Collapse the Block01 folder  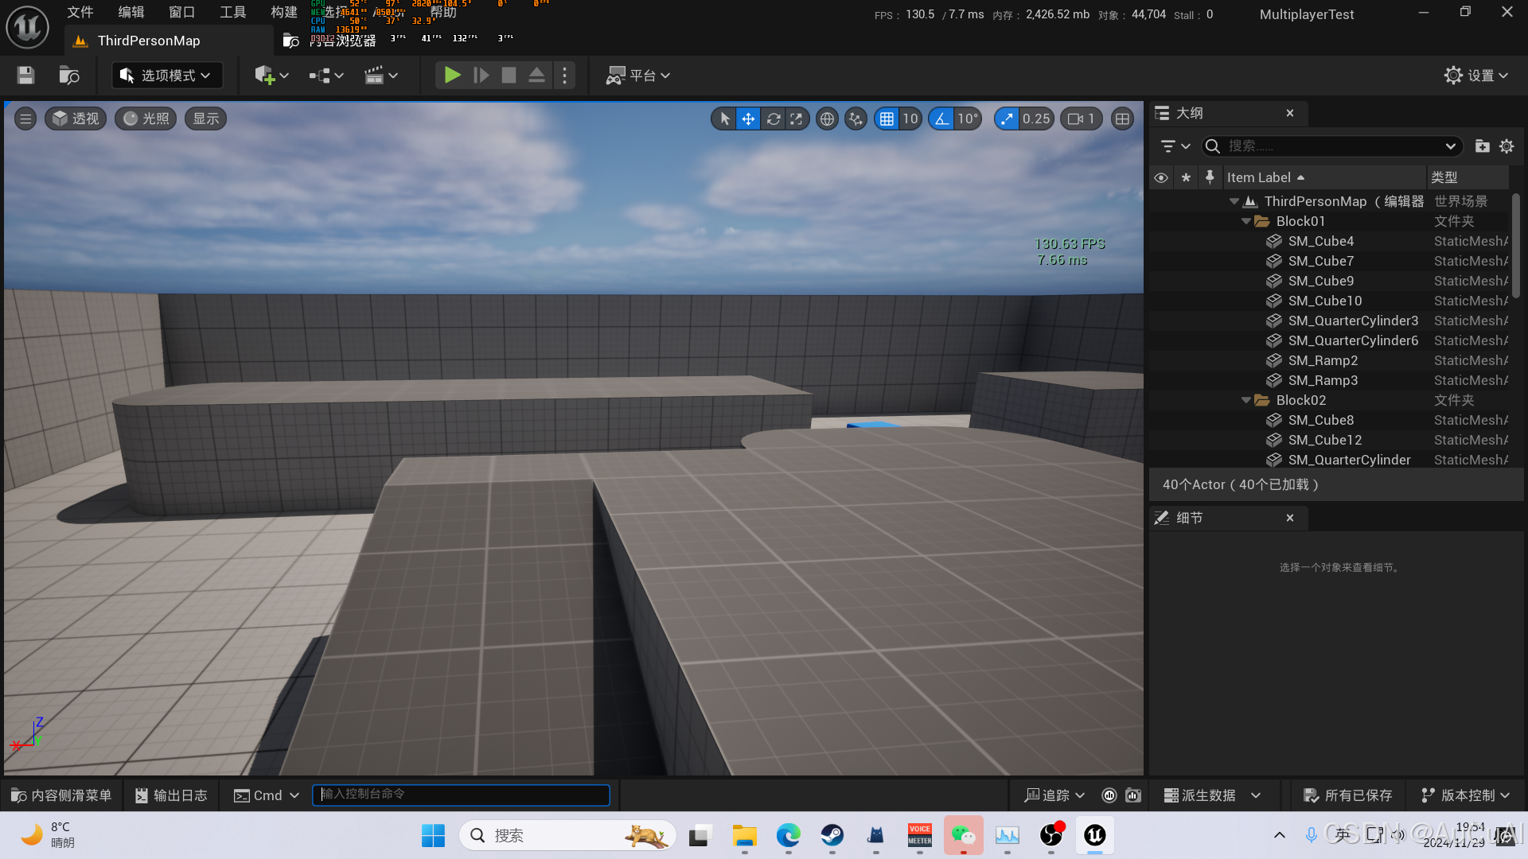pos(1246,222)
